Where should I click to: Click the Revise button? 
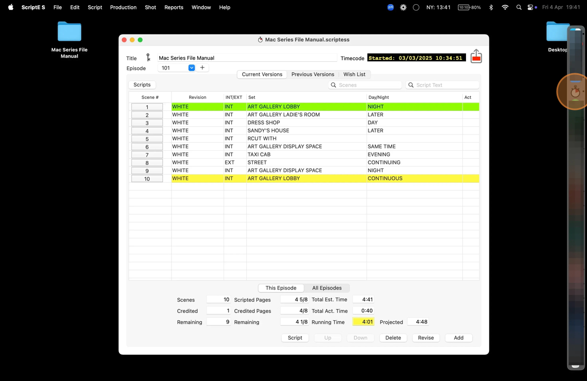[426, 338]
